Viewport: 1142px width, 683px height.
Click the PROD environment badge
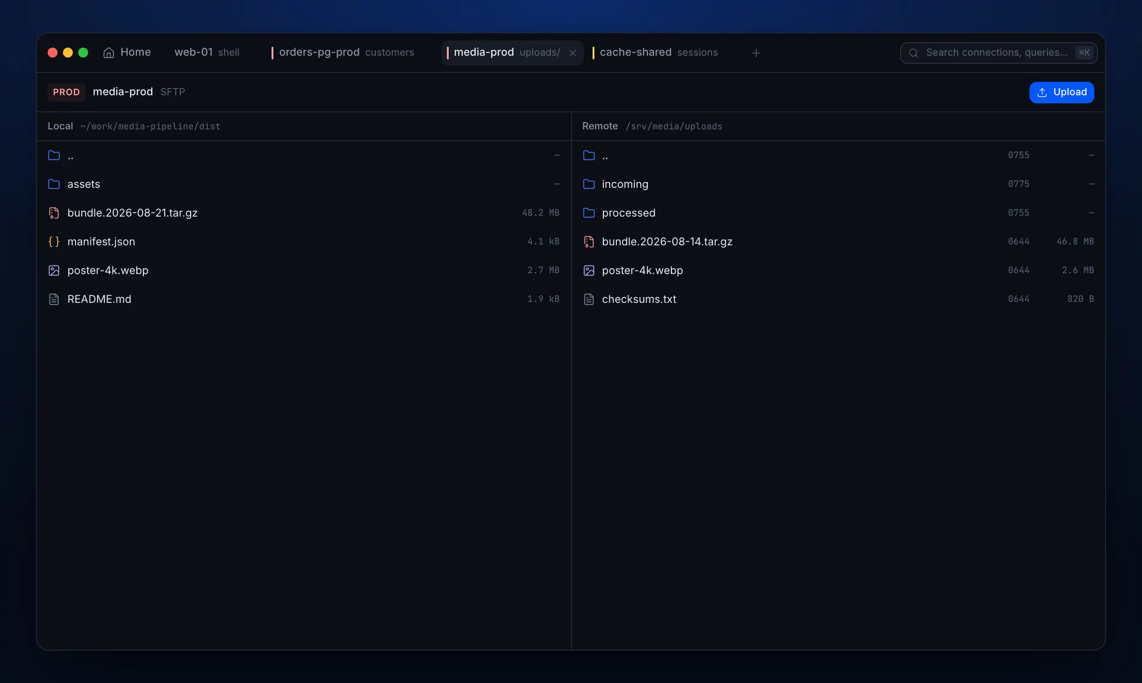tap(66, 92)
